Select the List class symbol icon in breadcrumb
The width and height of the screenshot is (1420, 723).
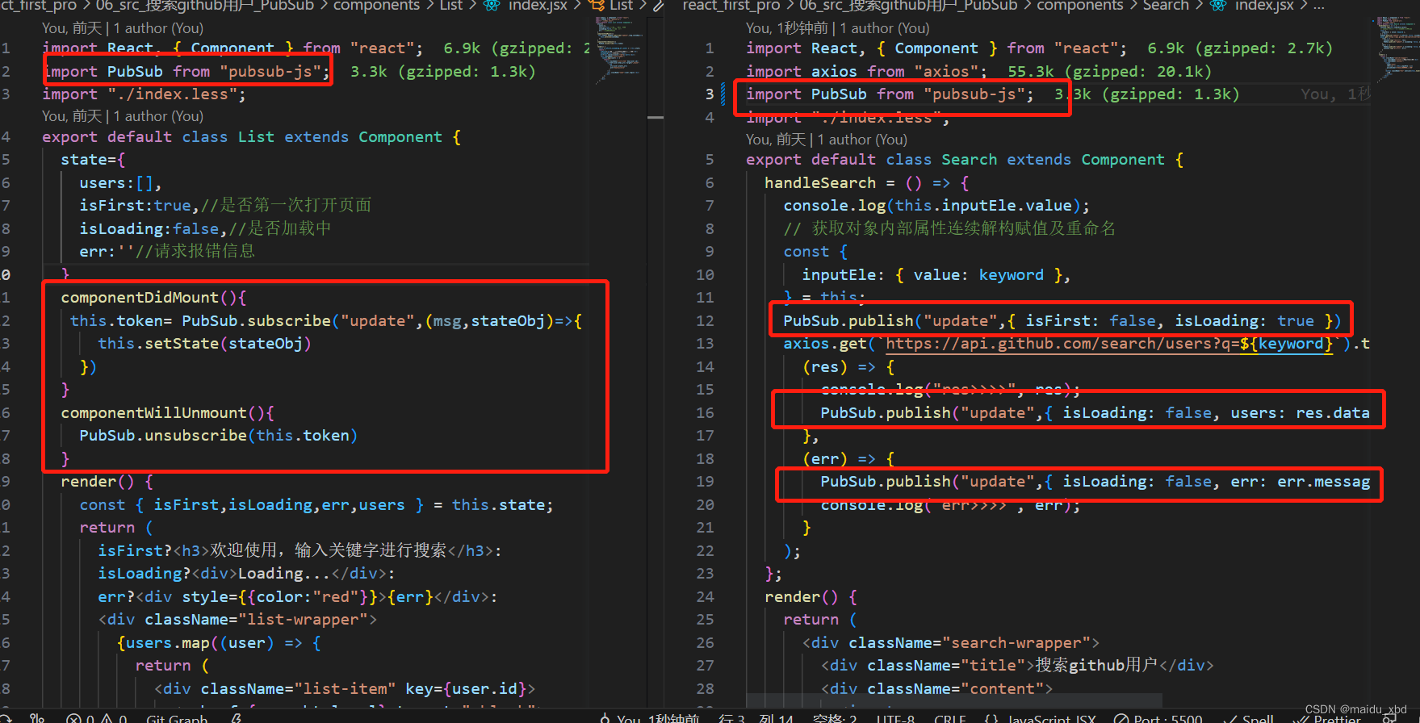(x=597, y=6)
